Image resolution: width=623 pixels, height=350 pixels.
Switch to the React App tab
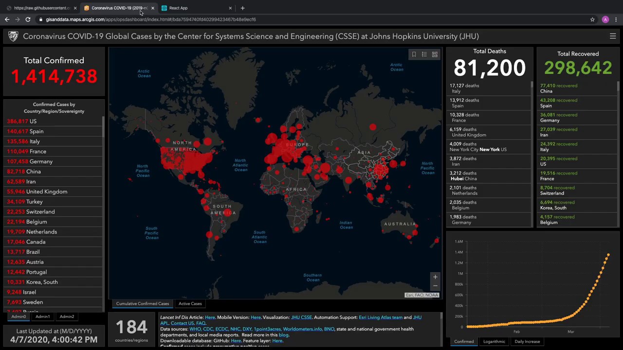tap(195, 8)
